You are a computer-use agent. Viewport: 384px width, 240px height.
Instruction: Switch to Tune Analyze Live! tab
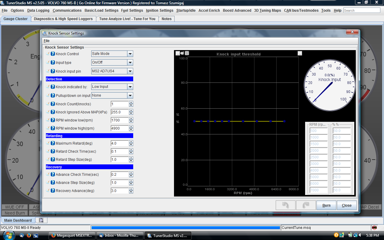click(127, 19)
